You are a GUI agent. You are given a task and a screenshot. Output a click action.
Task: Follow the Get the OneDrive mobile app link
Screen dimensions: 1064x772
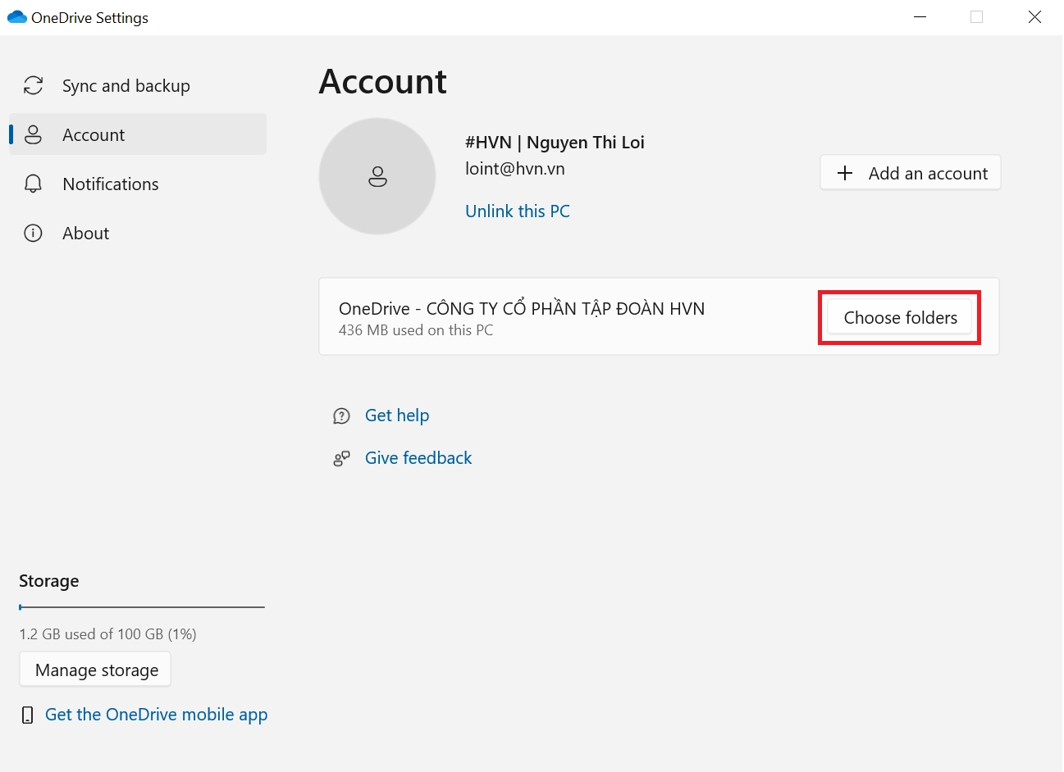[x=157, y=715]
